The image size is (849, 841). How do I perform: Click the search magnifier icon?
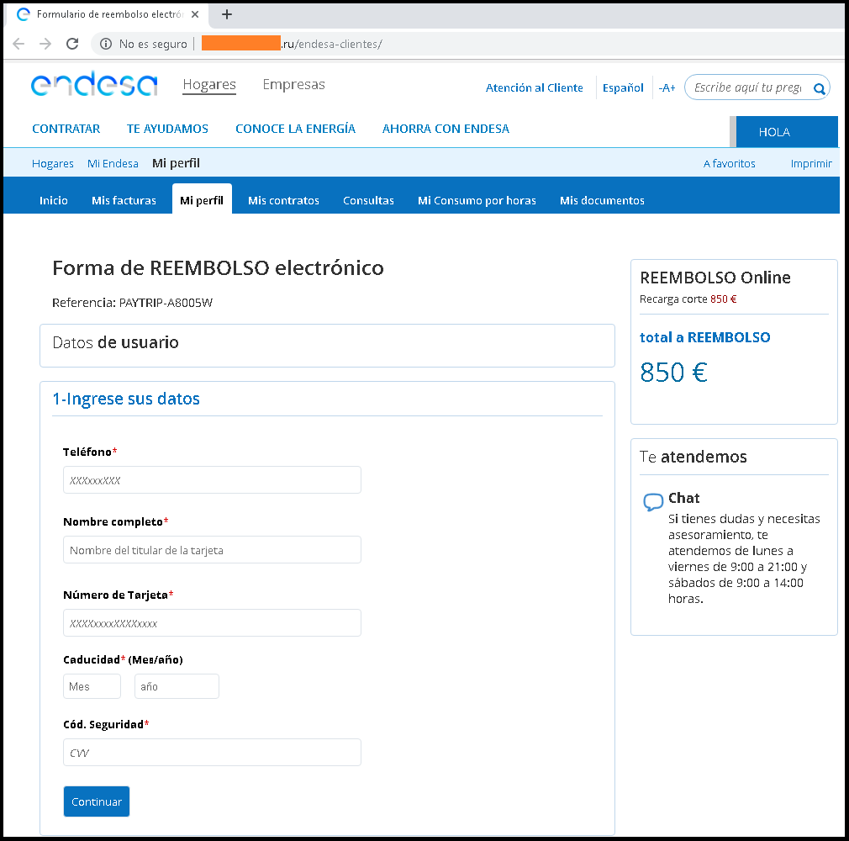[819, 88]
